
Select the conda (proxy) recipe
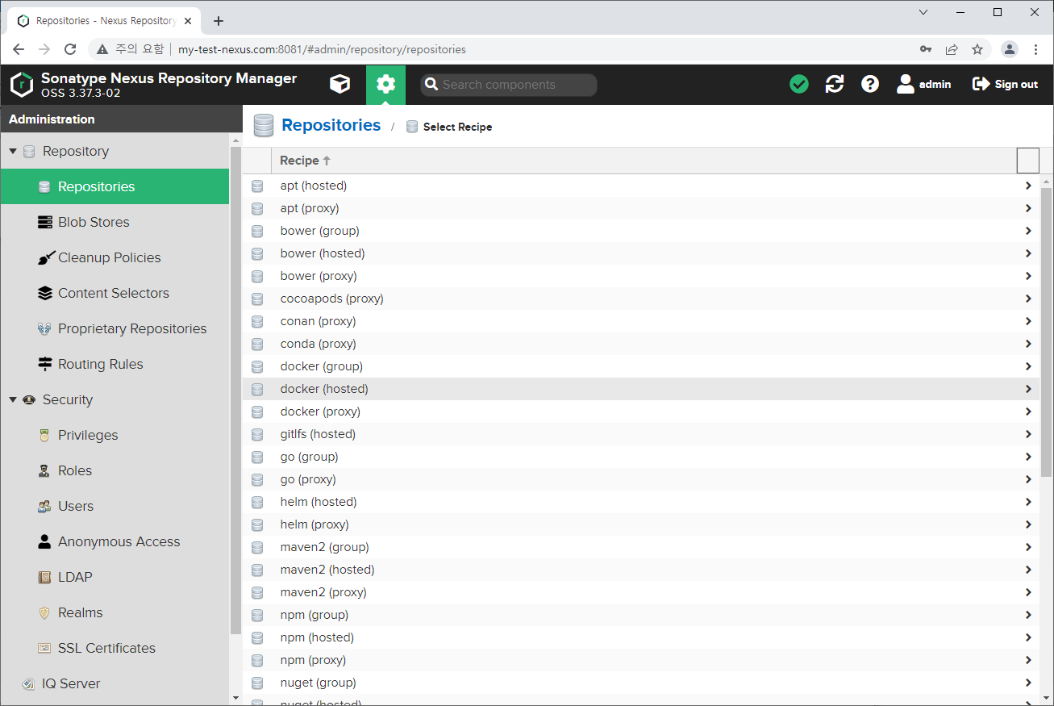[x=641, y=344]
